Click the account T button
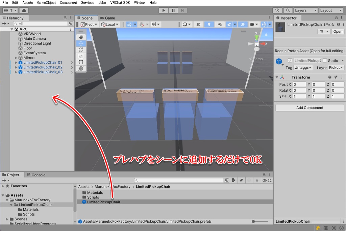Viewport: 346px width, 231px height. click(x=10, y=10)
